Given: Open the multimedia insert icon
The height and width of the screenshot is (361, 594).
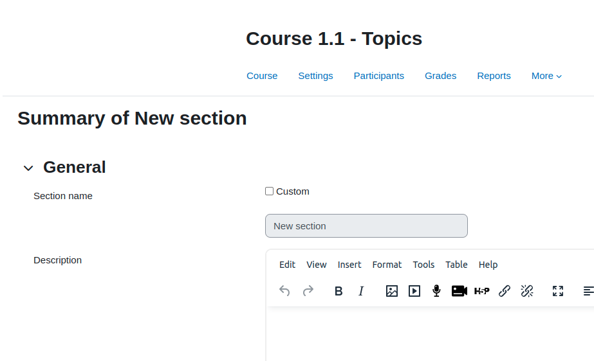Looking at the screenshot, I should (x=414, y=291).
